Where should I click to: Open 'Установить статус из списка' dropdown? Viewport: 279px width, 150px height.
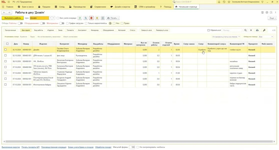coord(226,36)
